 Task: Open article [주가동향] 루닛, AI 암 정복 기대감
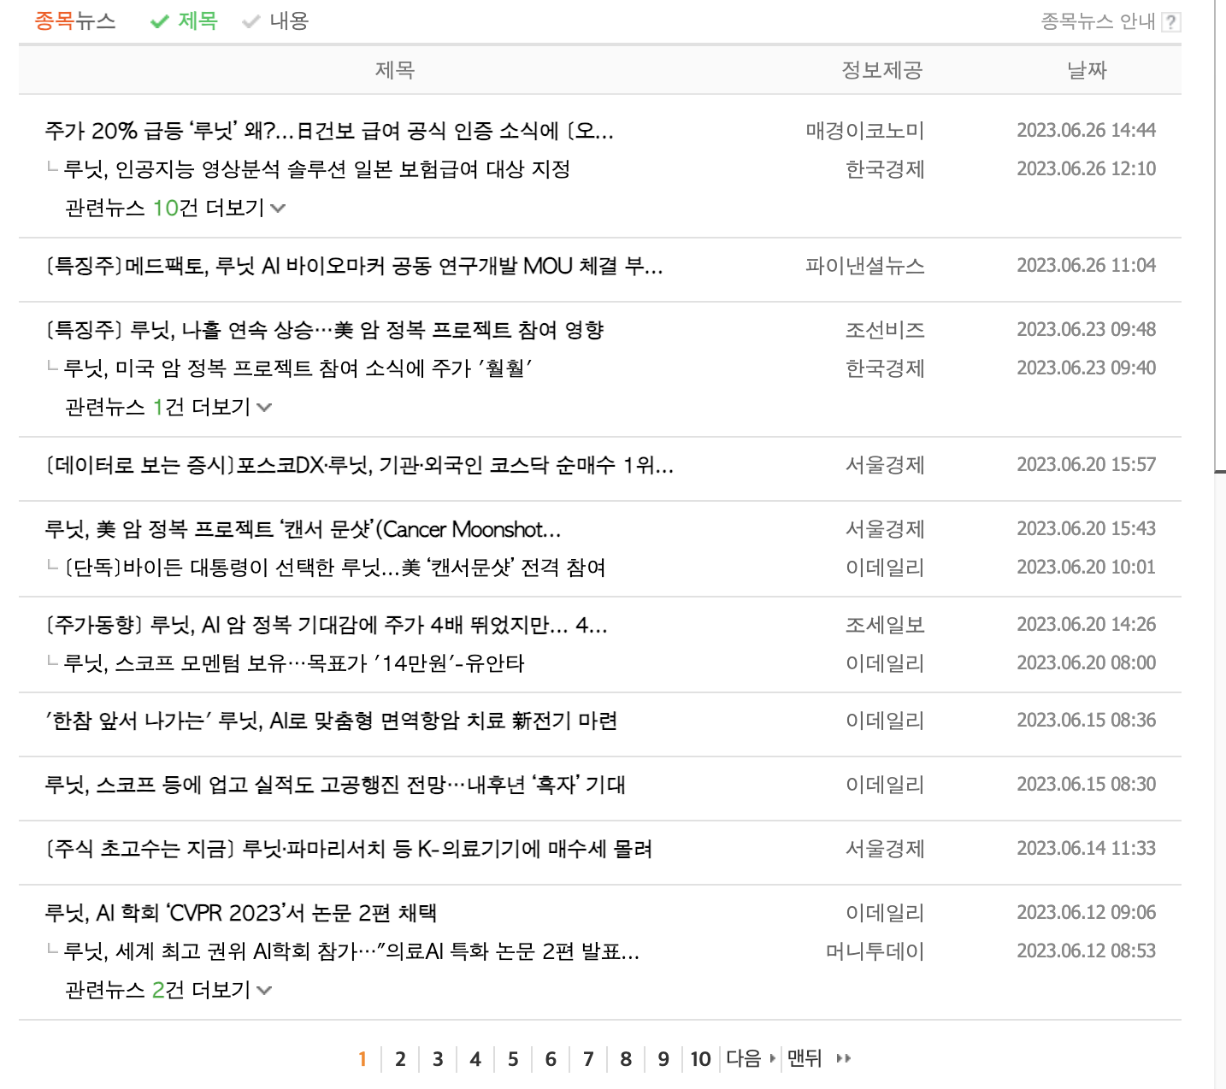(x=326, y=625)
